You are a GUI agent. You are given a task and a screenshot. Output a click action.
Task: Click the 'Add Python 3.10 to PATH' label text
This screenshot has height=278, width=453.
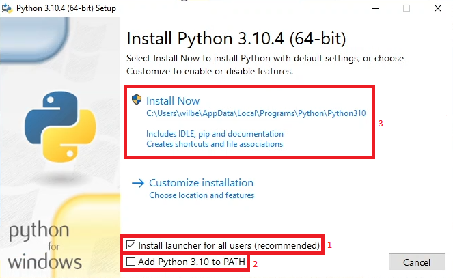(191, 262)
